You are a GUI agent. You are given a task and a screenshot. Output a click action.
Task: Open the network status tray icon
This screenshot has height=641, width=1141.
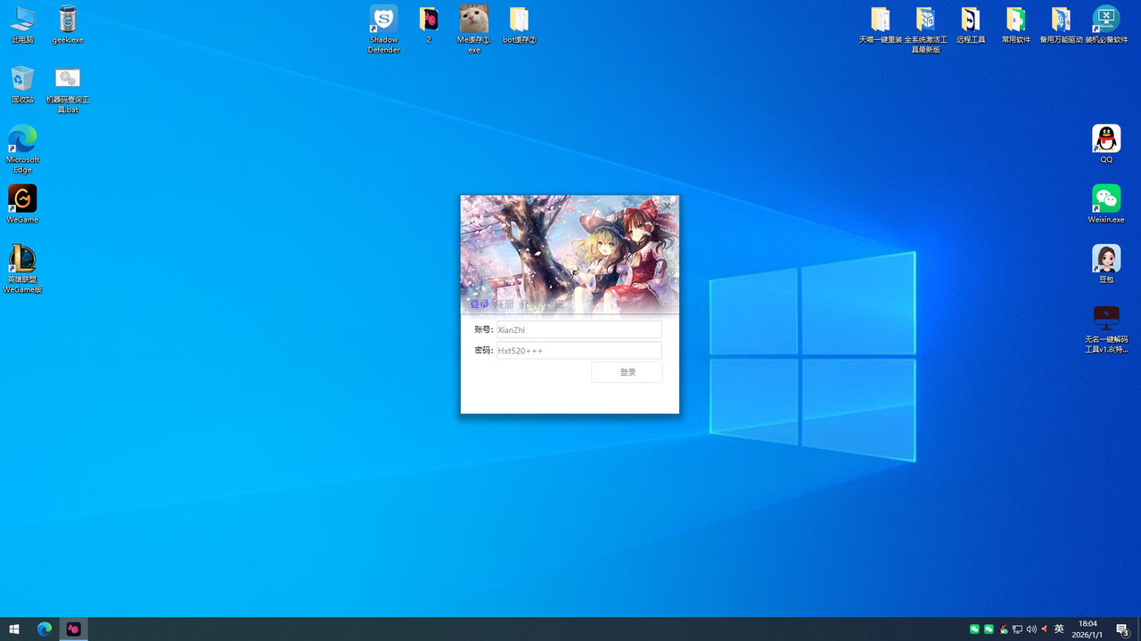1017,629
